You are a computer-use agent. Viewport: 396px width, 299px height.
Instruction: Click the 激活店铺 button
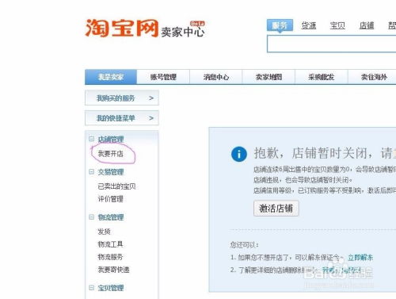(x=276, y=209)
